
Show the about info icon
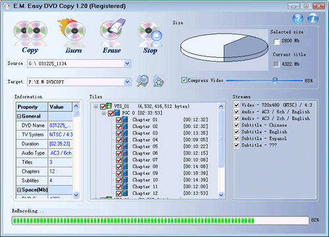313,18
